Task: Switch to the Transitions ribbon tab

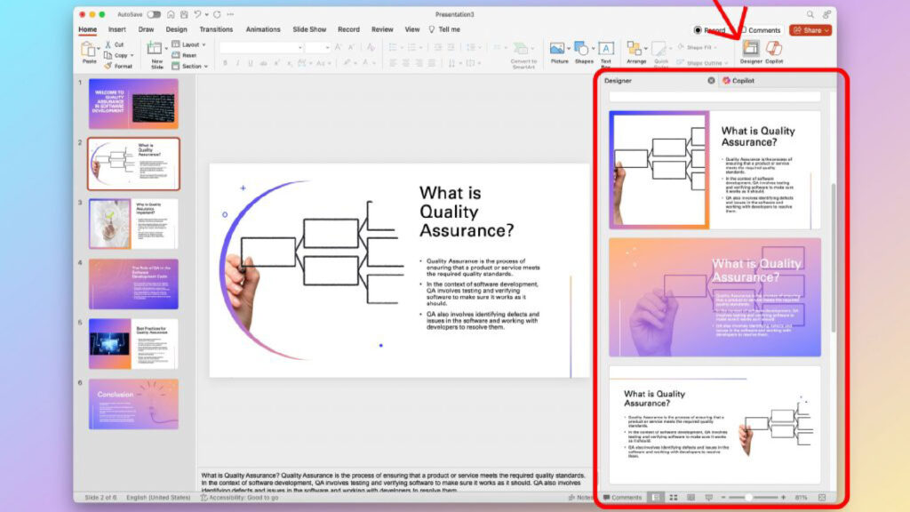Action: point(216,29)
